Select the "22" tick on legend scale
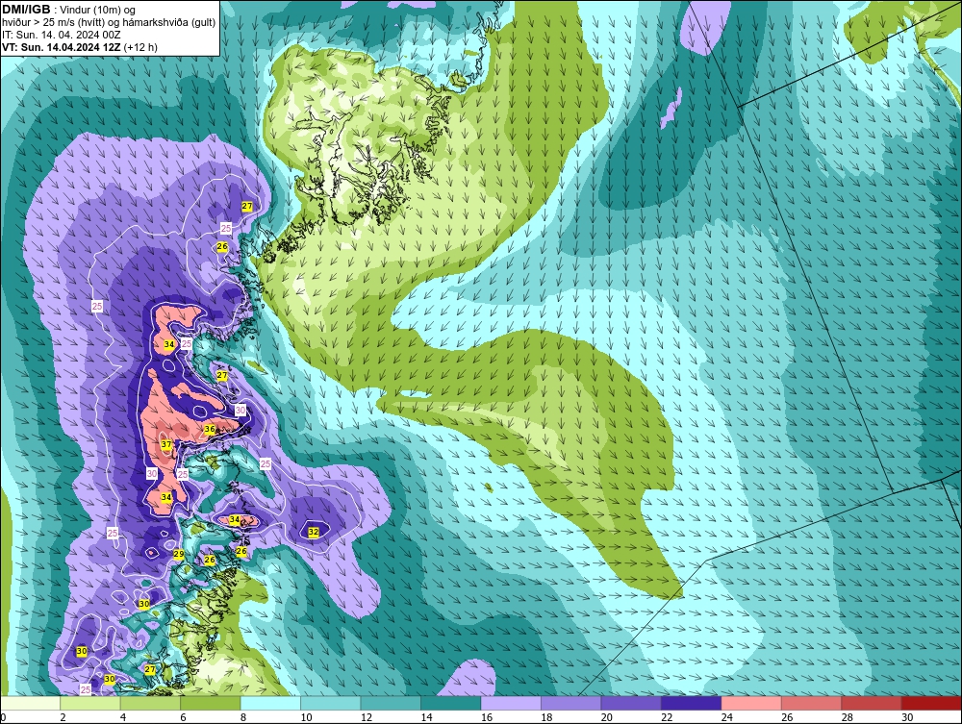This screenshot has height=724, width=962. pos(667,717)
